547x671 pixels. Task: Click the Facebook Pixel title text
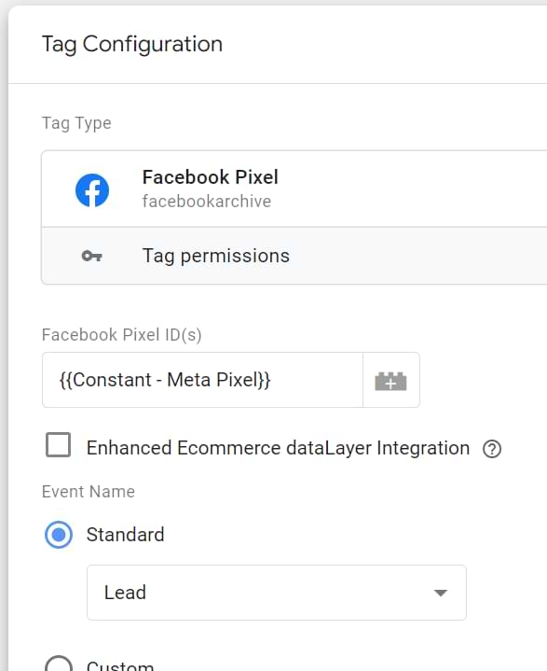[211, 177]
